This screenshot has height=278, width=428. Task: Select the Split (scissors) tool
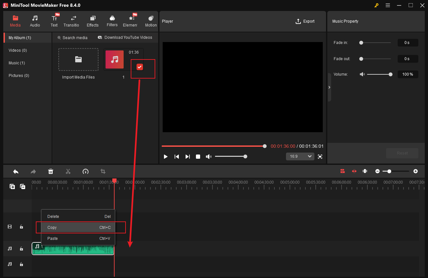pos(68,171)
